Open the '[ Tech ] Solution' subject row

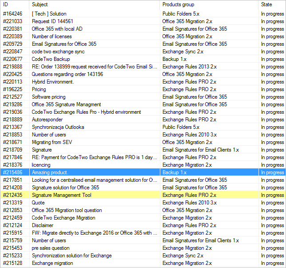[x=49, y=14]
